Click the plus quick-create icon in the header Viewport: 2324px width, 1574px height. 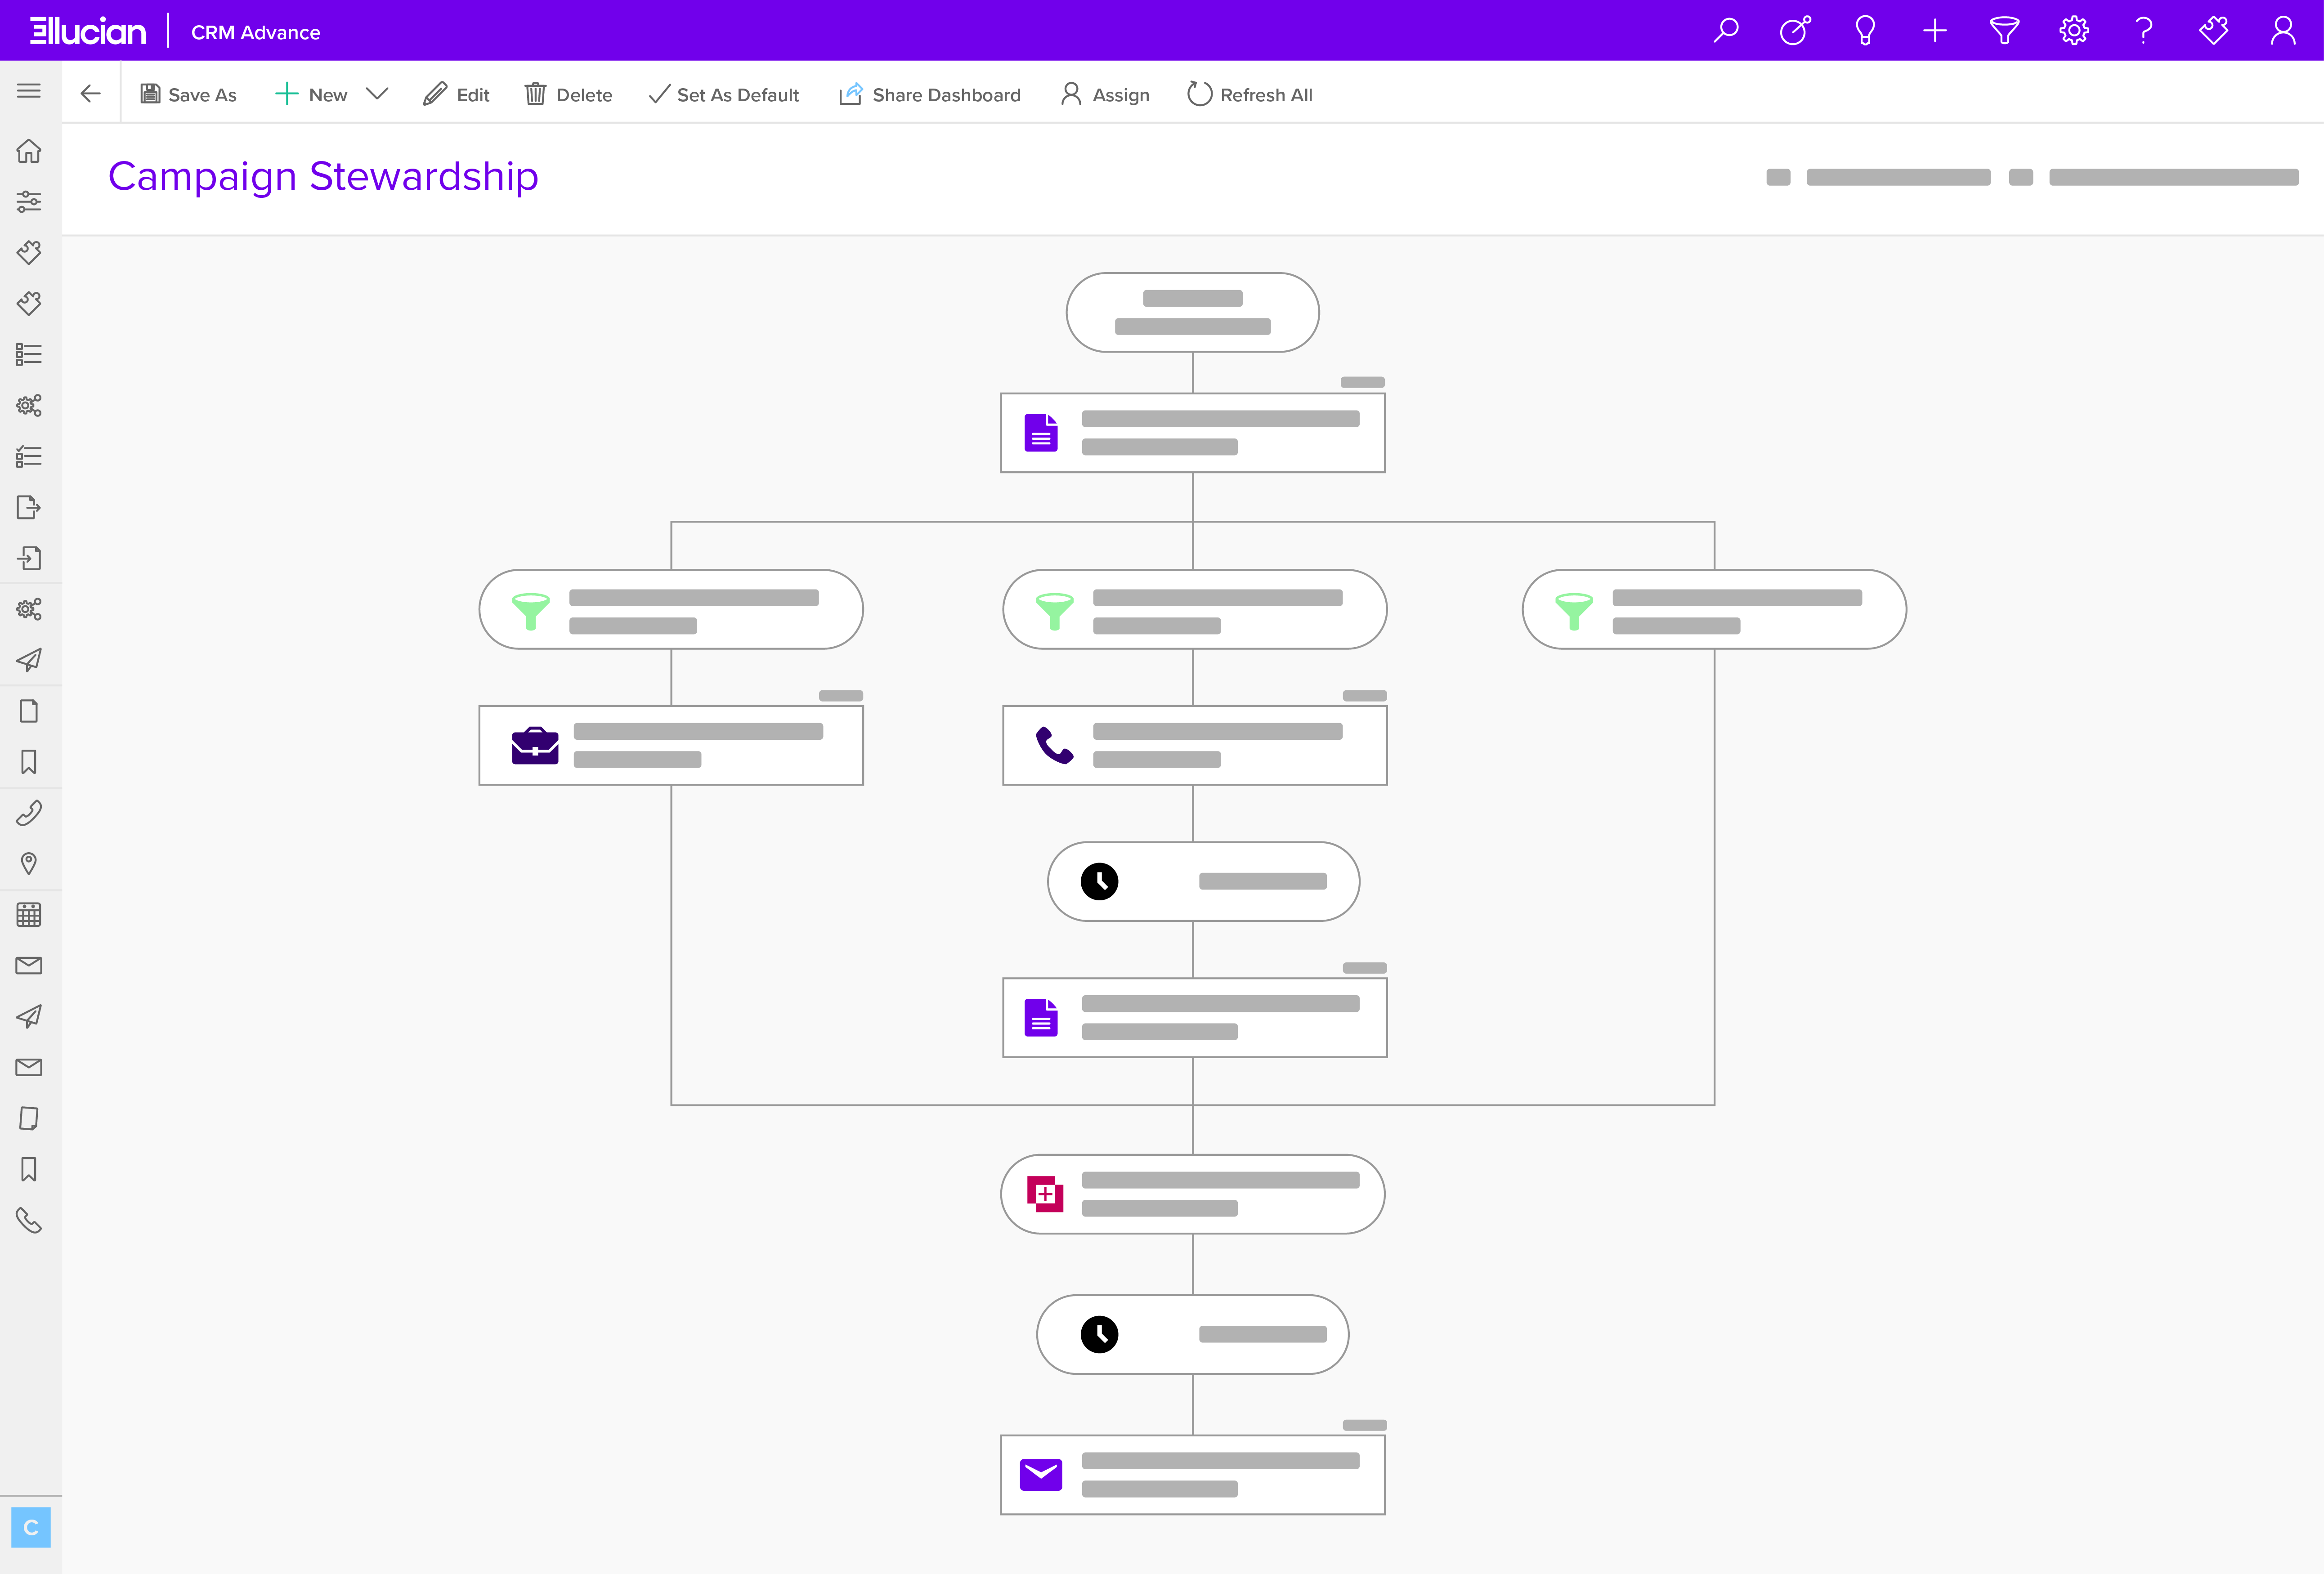(x=1935, y=31)
